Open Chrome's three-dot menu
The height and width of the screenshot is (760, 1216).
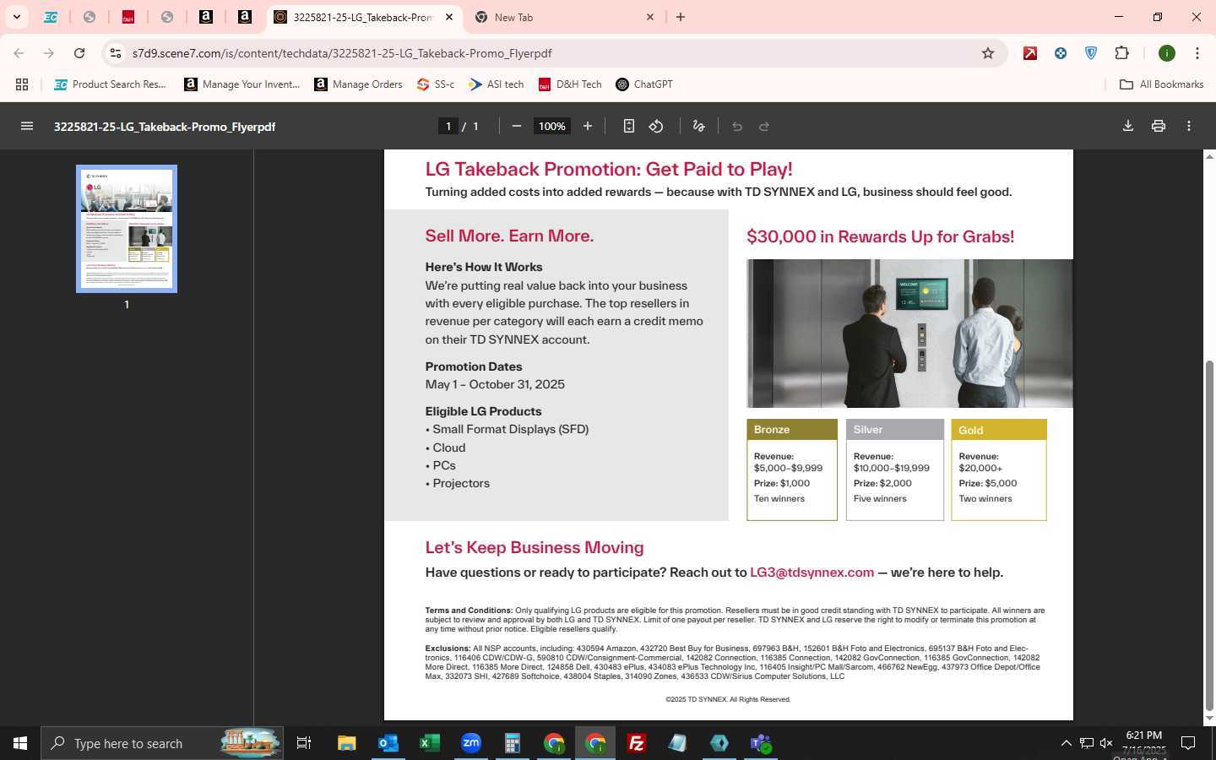click(1197, 53)
